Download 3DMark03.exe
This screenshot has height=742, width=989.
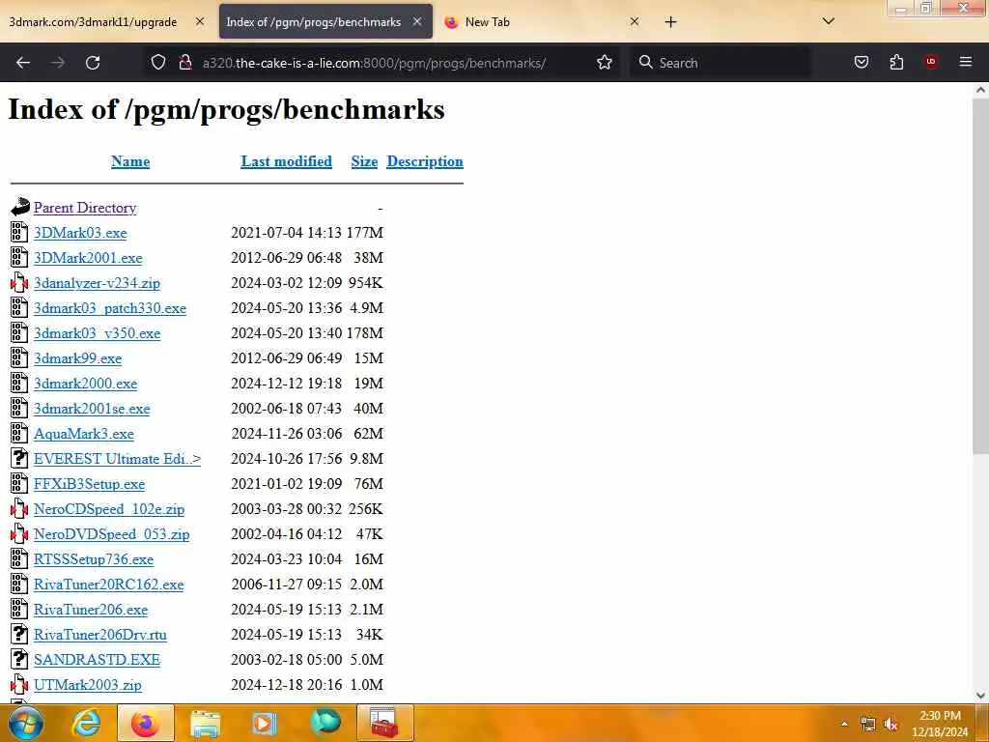point(80,233)
